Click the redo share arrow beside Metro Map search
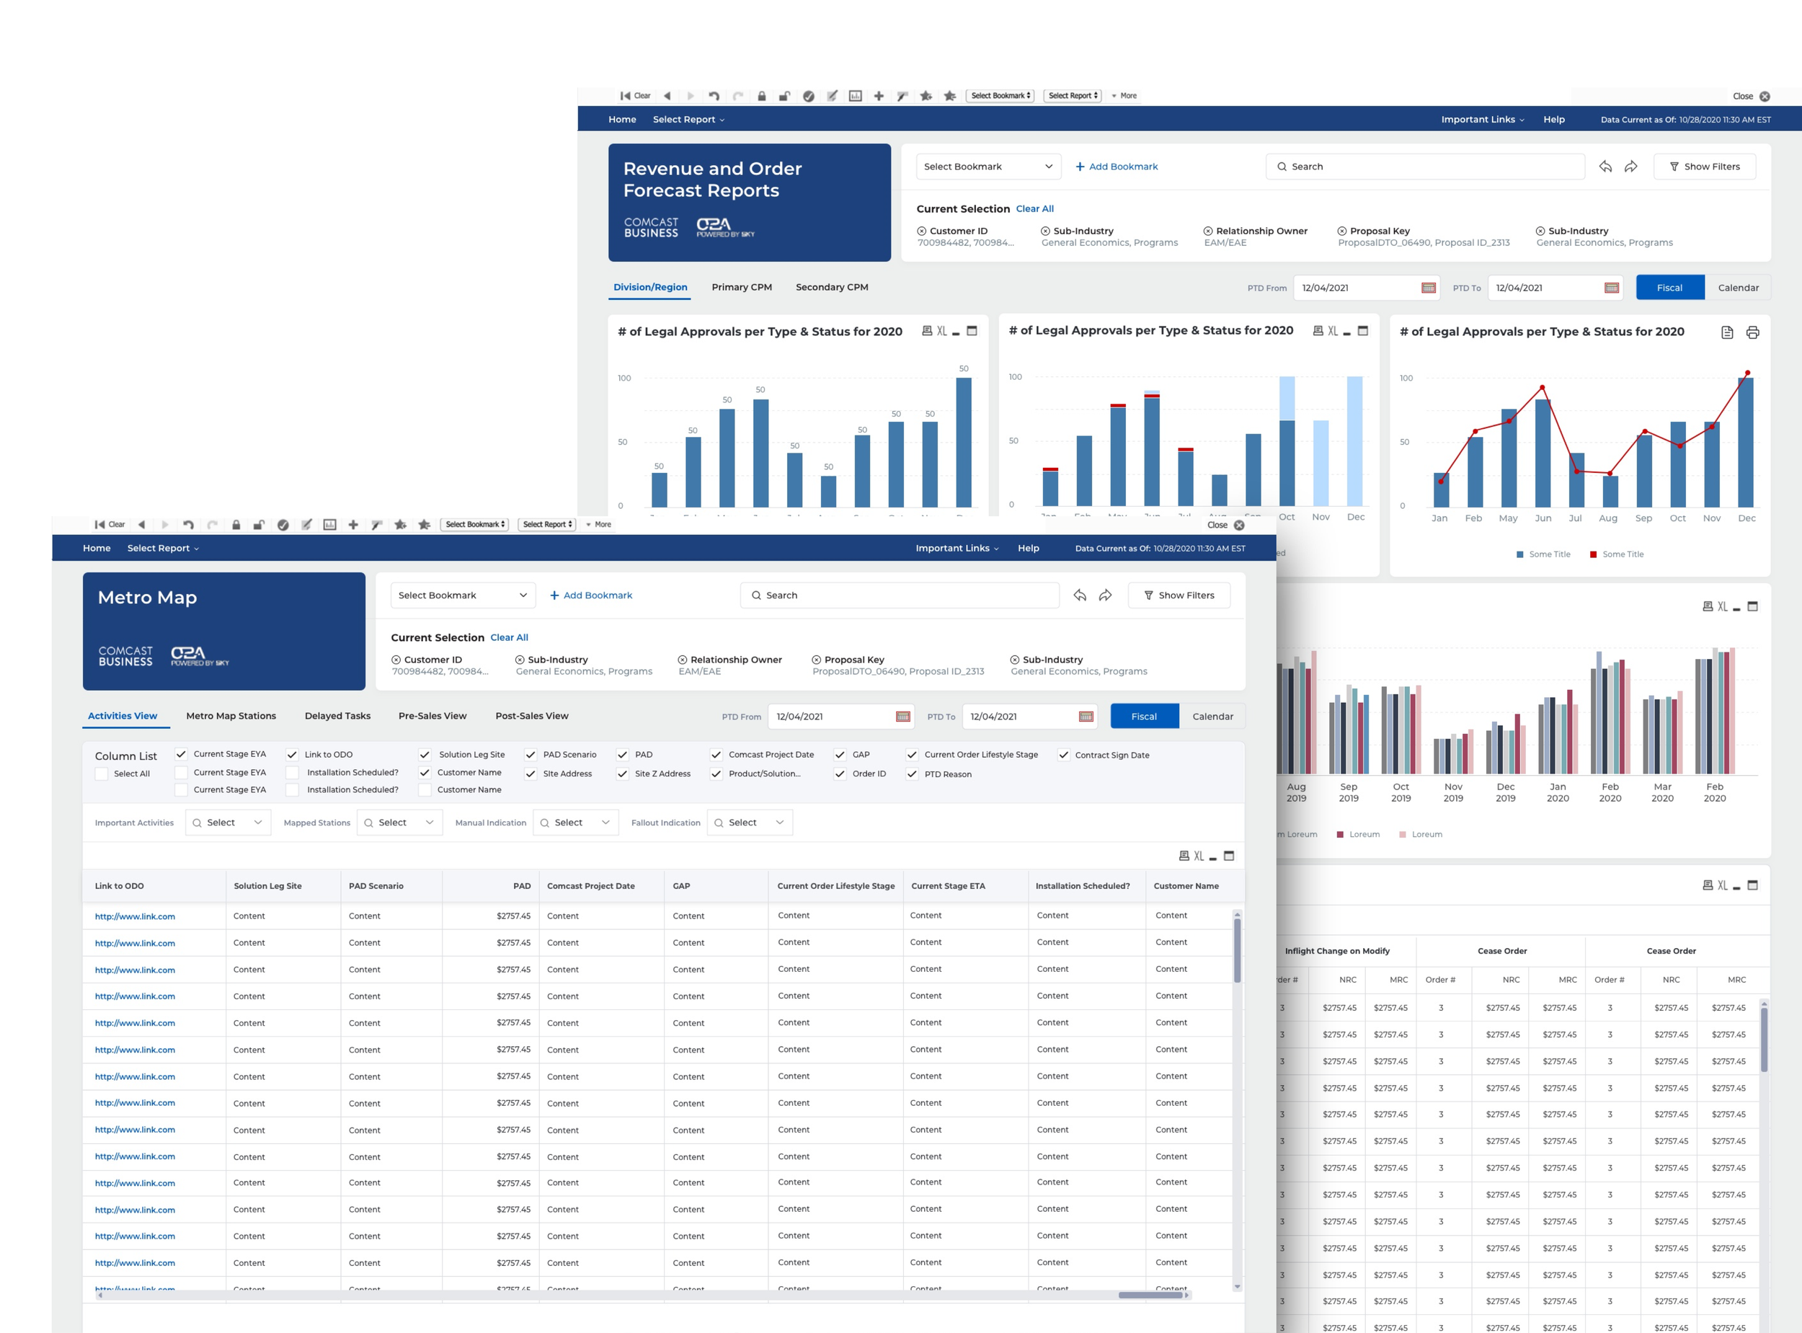The image size is (1802, 1333). (x=1105, y=595)
